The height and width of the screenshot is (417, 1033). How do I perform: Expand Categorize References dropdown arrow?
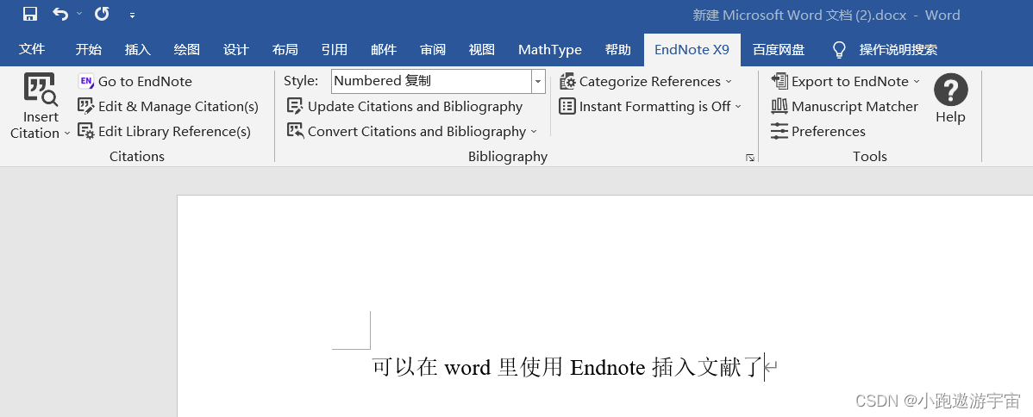click(728, 82)
